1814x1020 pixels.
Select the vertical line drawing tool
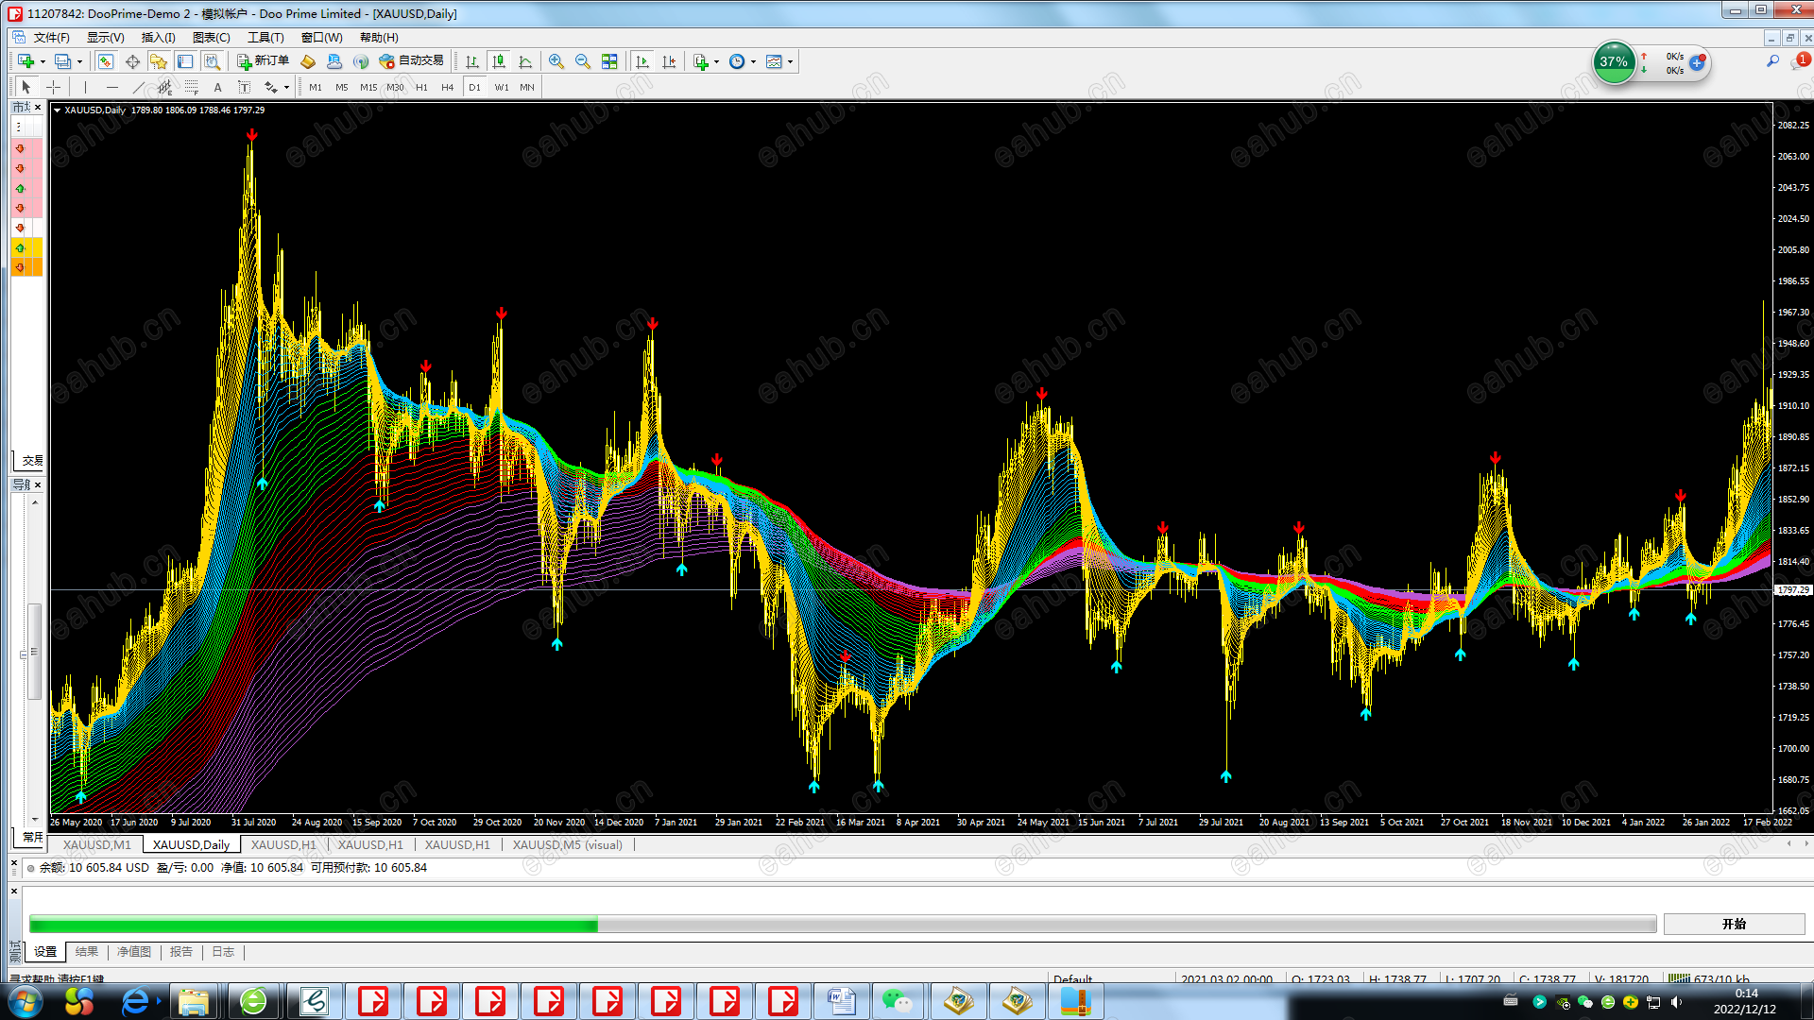pyautogui.click(x=85, y=87)
